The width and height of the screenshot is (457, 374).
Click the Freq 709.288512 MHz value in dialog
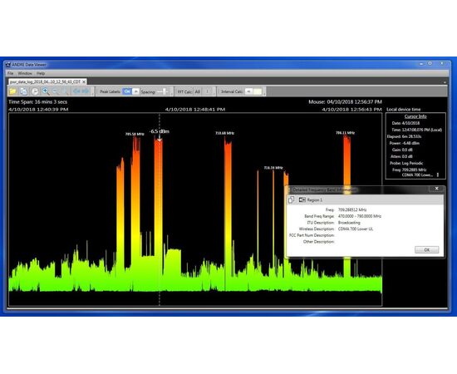pos(352,210)
